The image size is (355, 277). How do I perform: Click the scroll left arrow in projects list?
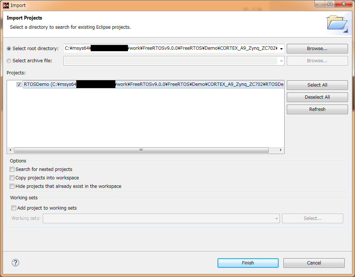(x=10, y=150)
